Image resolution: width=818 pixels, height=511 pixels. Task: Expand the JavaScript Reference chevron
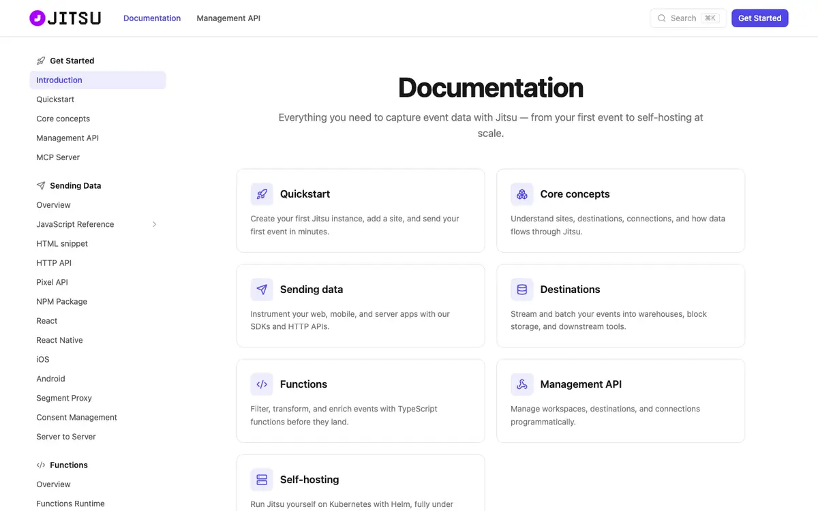click(155, 224)
